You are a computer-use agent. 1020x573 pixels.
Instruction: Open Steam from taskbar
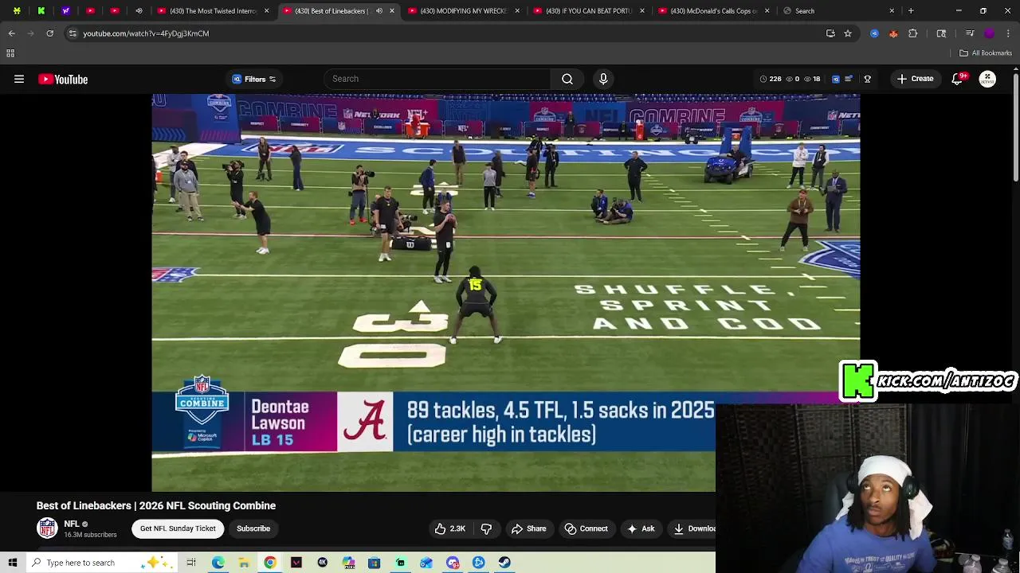tap(504, 563)
